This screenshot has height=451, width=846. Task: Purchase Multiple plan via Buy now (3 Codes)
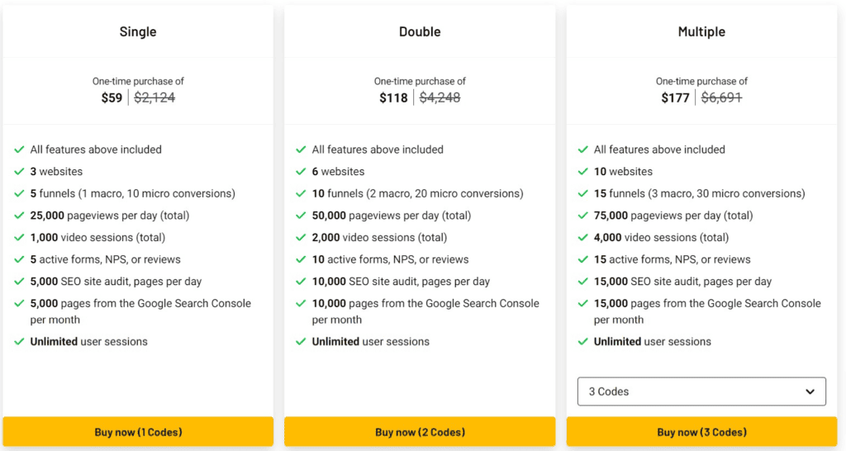tap(701, 432)
